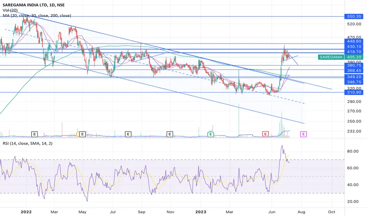Click the 349.20 price level label
Viewport: 367px width, 216px height.
[x=354, y=77]
